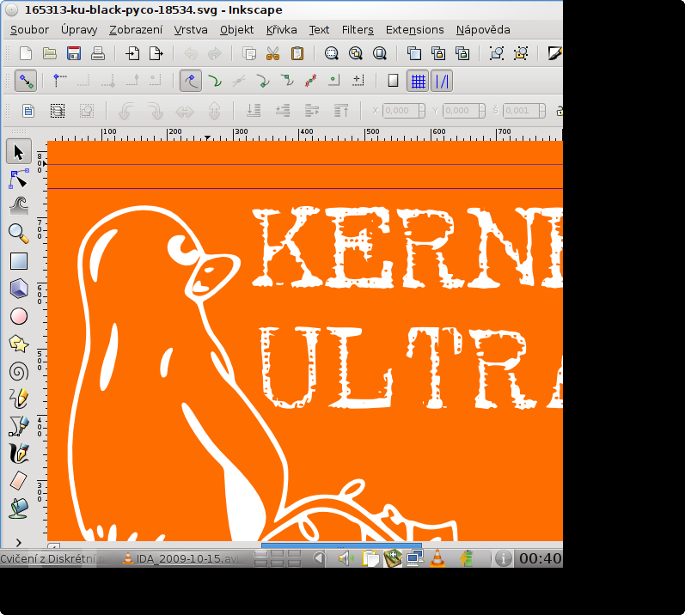Screen dimensions: 685x615
Task: Click the VLC cone tray icon
Action: pyautogui.click(x=437, y=558)
